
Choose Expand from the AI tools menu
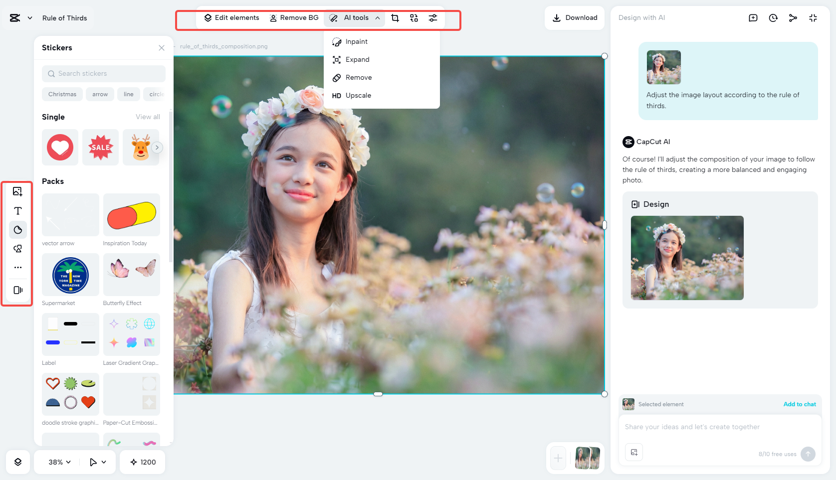point(382,60)
